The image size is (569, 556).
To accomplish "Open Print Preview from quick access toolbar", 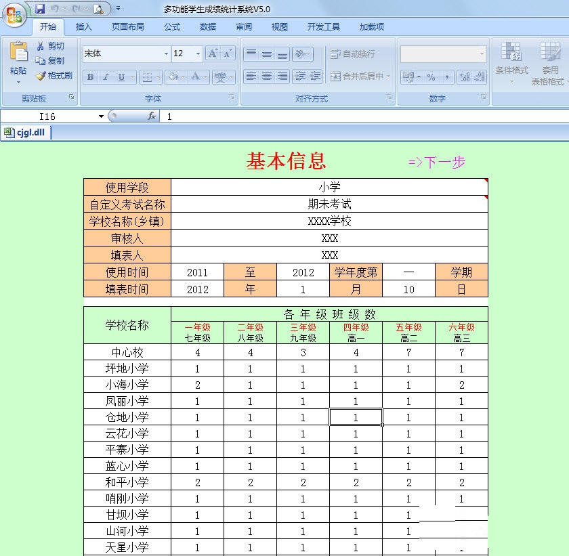I will pos(98,9).
